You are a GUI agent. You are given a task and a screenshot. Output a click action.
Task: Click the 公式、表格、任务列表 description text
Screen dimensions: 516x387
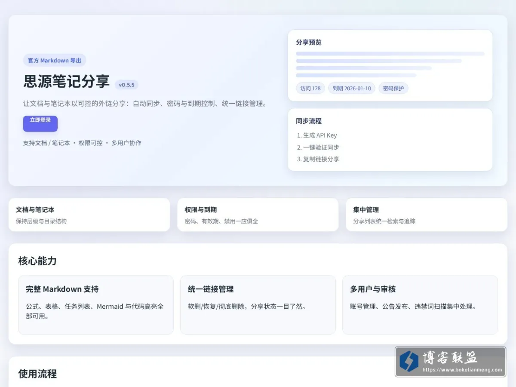[x=95, y=311]
